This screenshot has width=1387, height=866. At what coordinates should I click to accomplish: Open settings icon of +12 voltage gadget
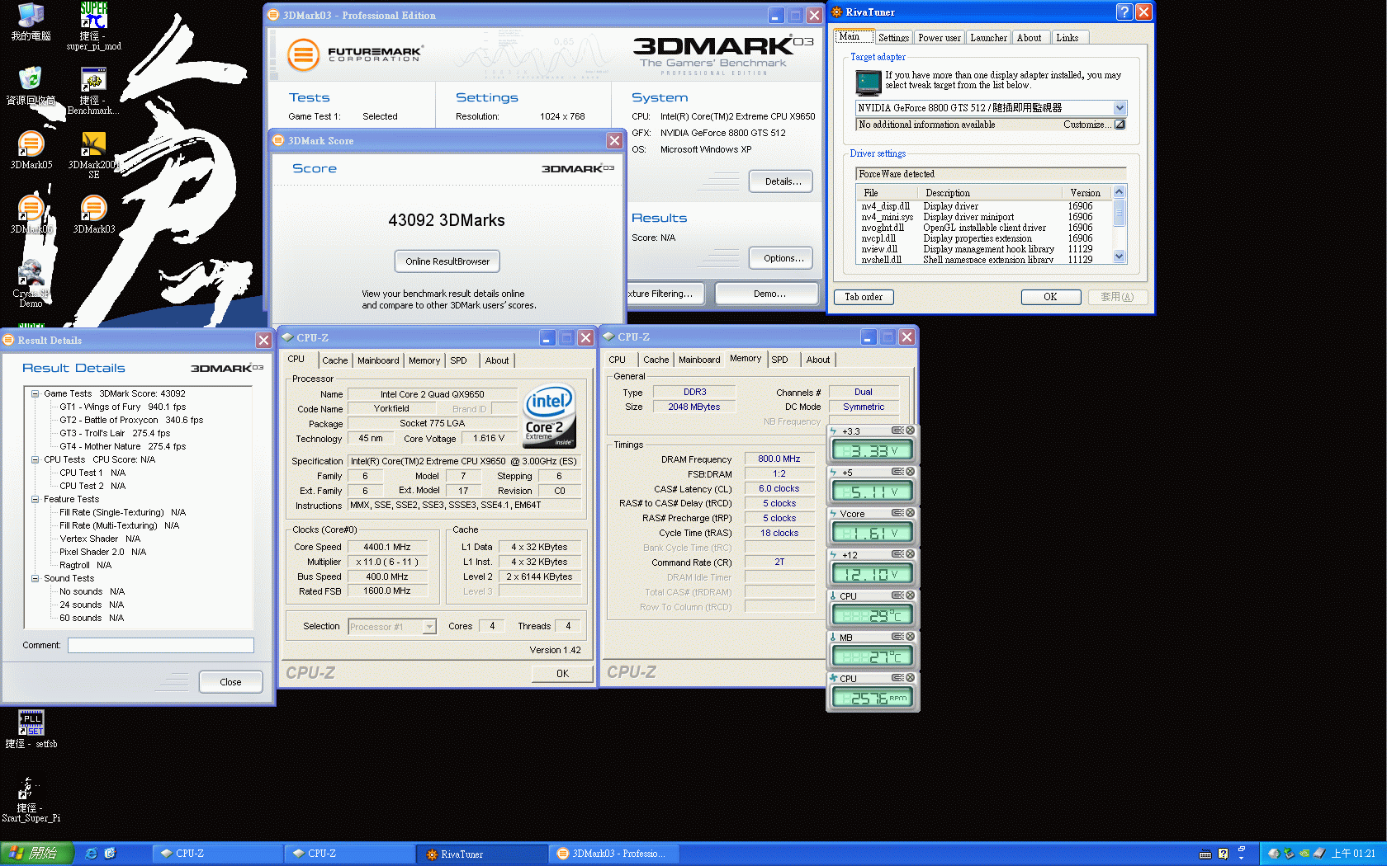click(897, 554)
